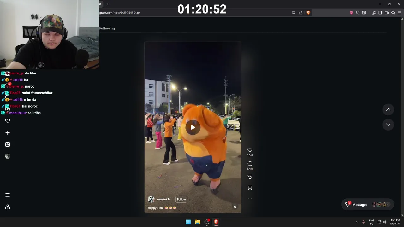Open the OBS icon in the taskbar
Screen dimensions: 404x227
click(207, 222)
